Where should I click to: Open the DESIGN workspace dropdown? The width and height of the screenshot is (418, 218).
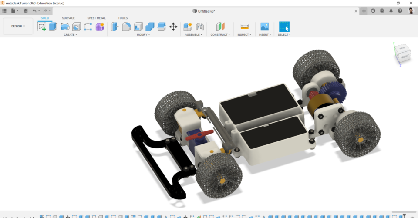click(18, 26)
